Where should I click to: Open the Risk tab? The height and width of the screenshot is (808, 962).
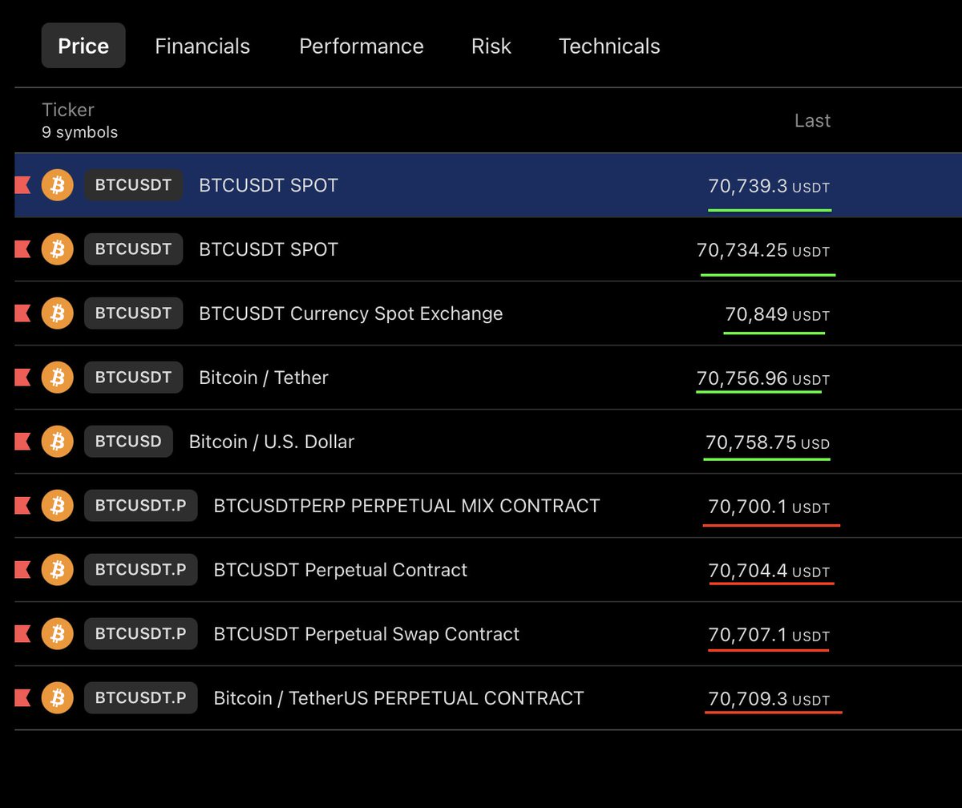click(x=491, y=46)
